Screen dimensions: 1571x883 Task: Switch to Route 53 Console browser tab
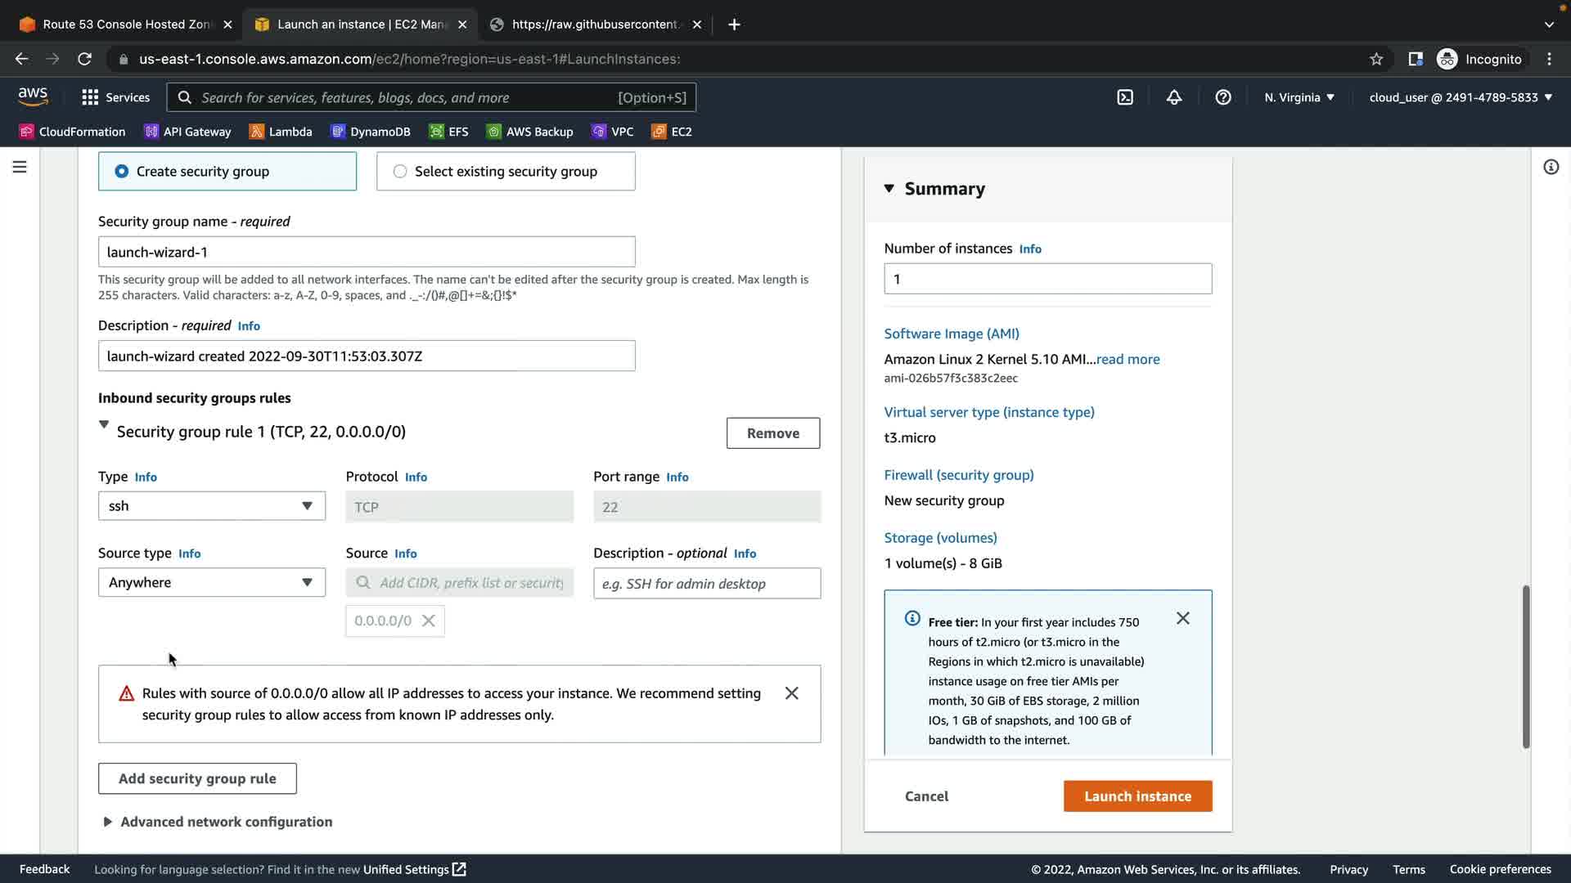124,25
